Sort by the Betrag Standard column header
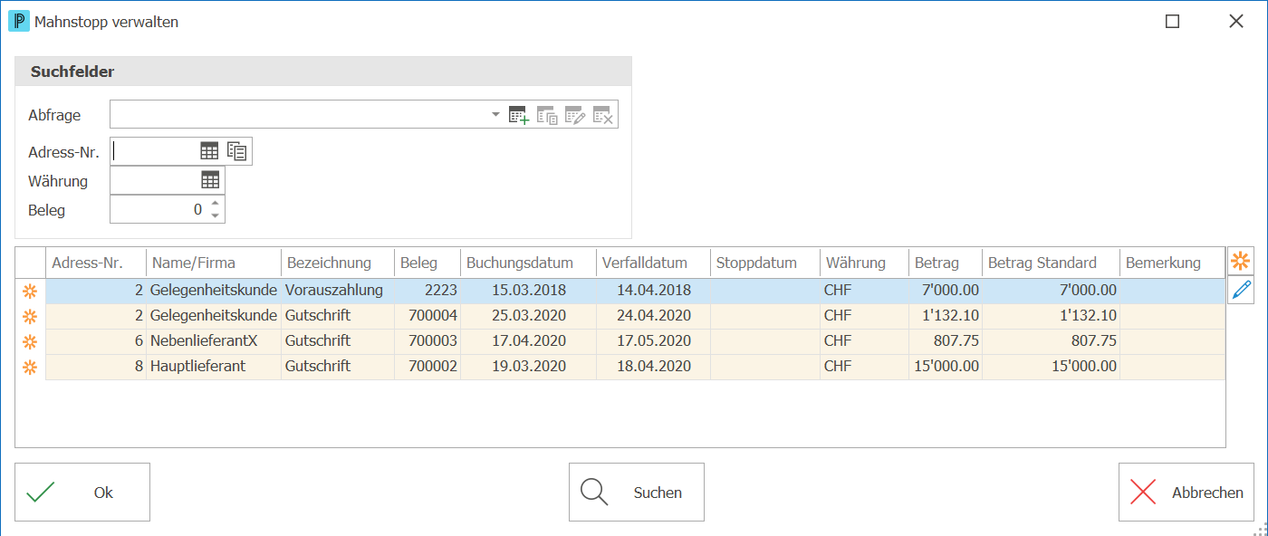1268x536 pixels. (x=1051, y=263)
